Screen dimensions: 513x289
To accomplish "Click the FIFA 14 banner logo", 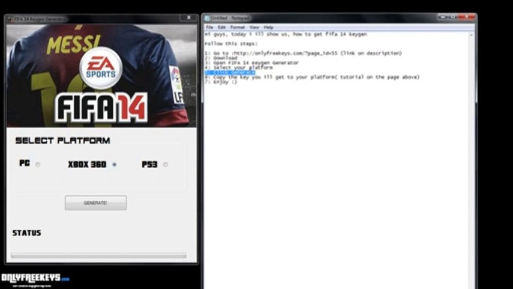I will (x=101, y=108).
